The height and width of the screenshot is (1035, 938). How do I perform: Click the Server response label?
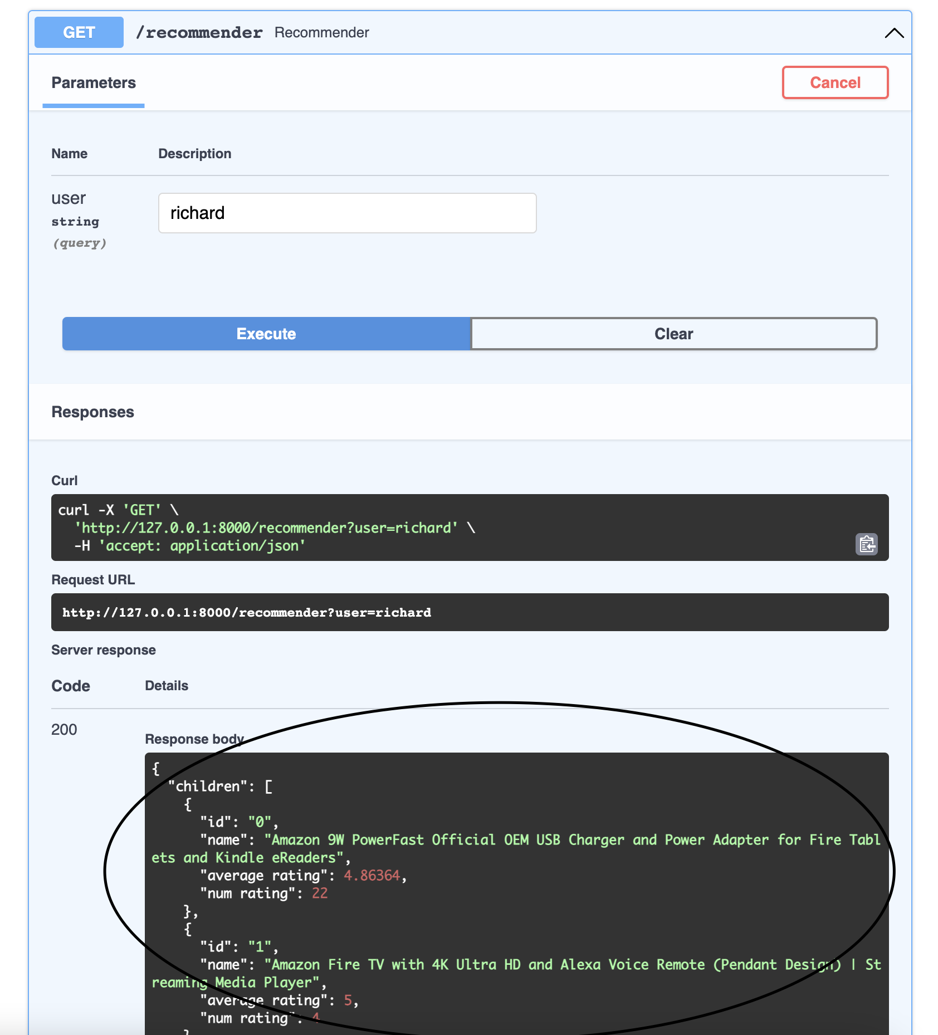click(104, 650)
